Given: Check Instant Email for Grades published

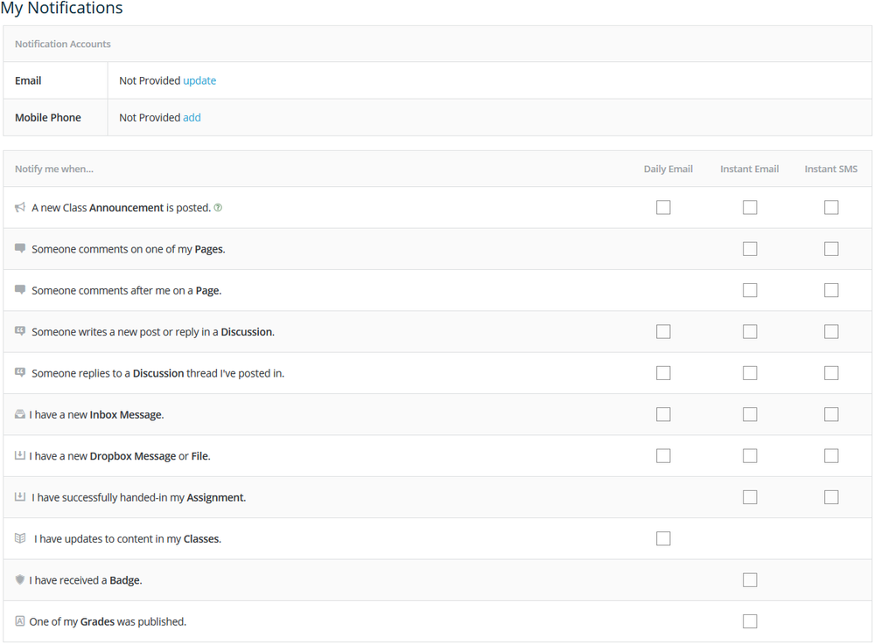Looking at the screenshot, I should click(x=750, y=621).
